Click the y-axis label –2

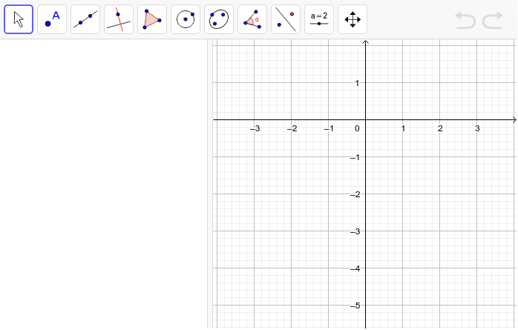pos(355,195)
